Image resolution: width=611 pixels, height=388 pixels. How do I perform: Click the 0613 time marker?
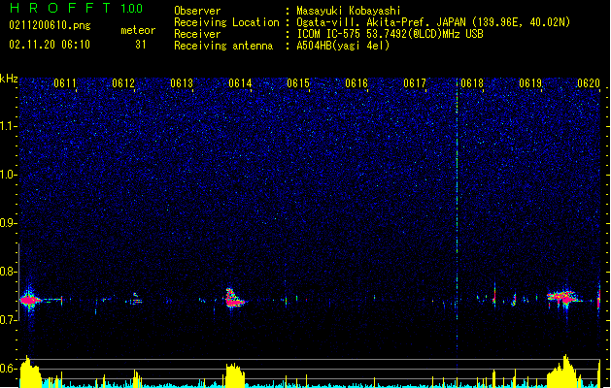click(x=182, y=83)
